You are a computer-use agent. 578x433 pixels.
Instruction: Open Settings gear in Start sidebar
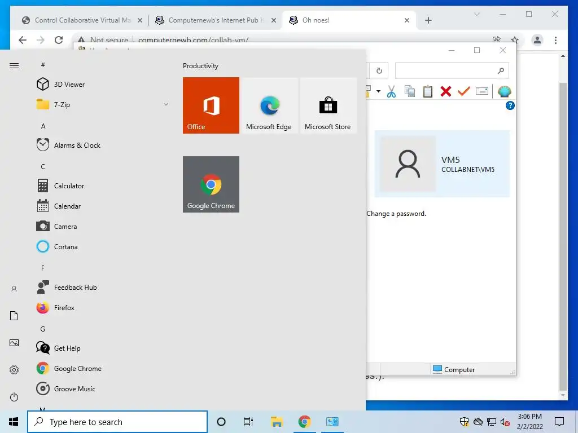click(14, 370)
